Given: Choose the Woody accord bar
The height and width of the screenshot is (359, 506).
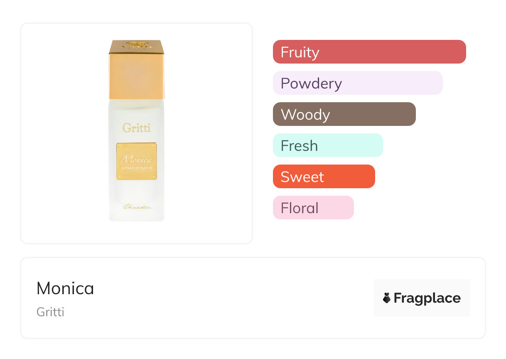Looking at the screenshot, I should point(344,114).
